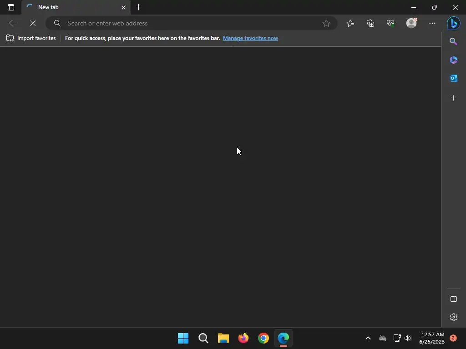
Task: Open network status tray icon
Action: click(397, 338)
